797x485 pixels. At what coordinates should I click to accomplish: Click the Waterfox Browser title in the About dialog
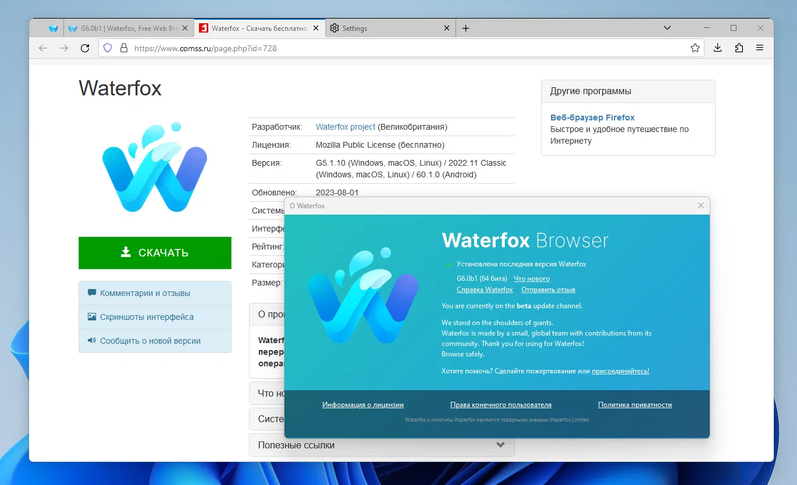pos(525,240)
